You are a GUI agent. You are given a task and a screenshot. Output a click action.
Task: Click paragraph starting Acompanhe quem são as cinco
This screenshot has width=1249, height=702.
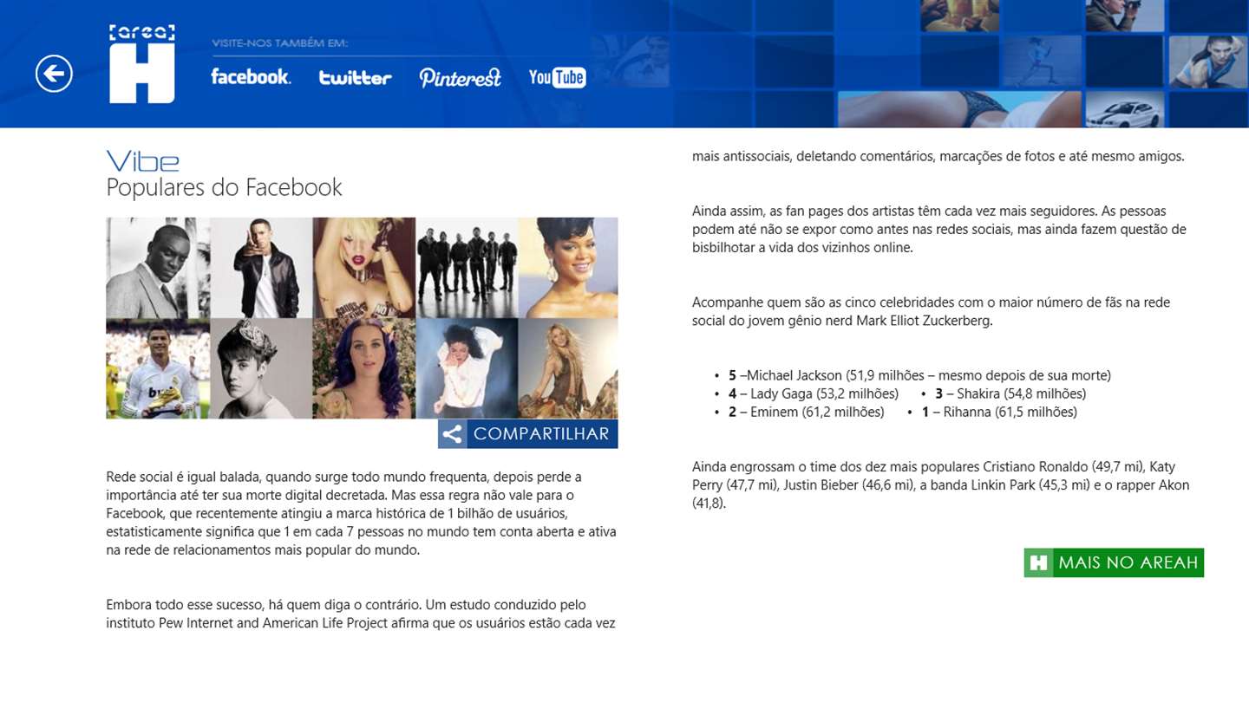pos(931,311)
